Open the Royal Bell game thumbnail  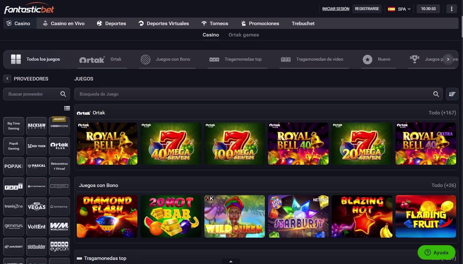(x=107, y=144)
